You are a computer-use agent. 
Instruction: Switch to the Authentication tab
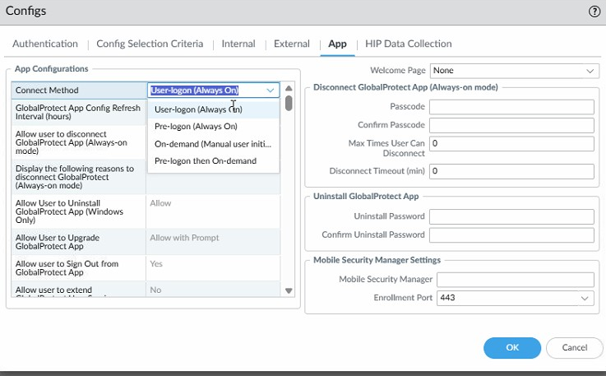coord(45,44)
